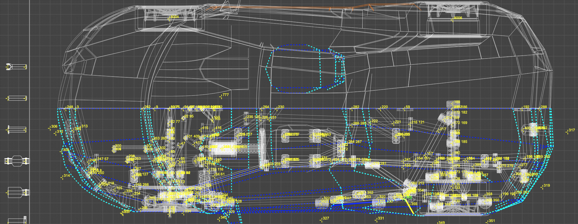Choose the double-flanged bulged housing part
The image size is (578, 224).
coord(16,161)
